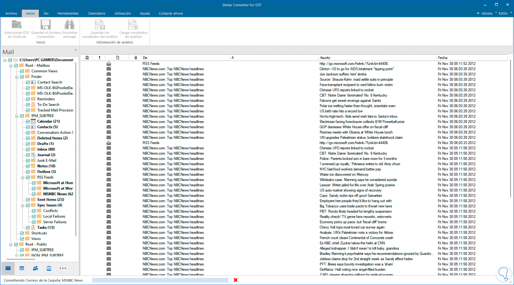Stop conversion with the red X
The height and width of the screenshot is (285, 514).
(x=236, y=280)
